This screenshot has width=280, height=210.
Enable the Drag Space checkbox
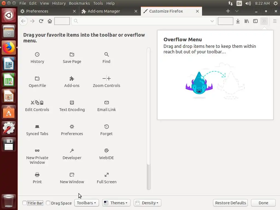(x=48, y=203)
